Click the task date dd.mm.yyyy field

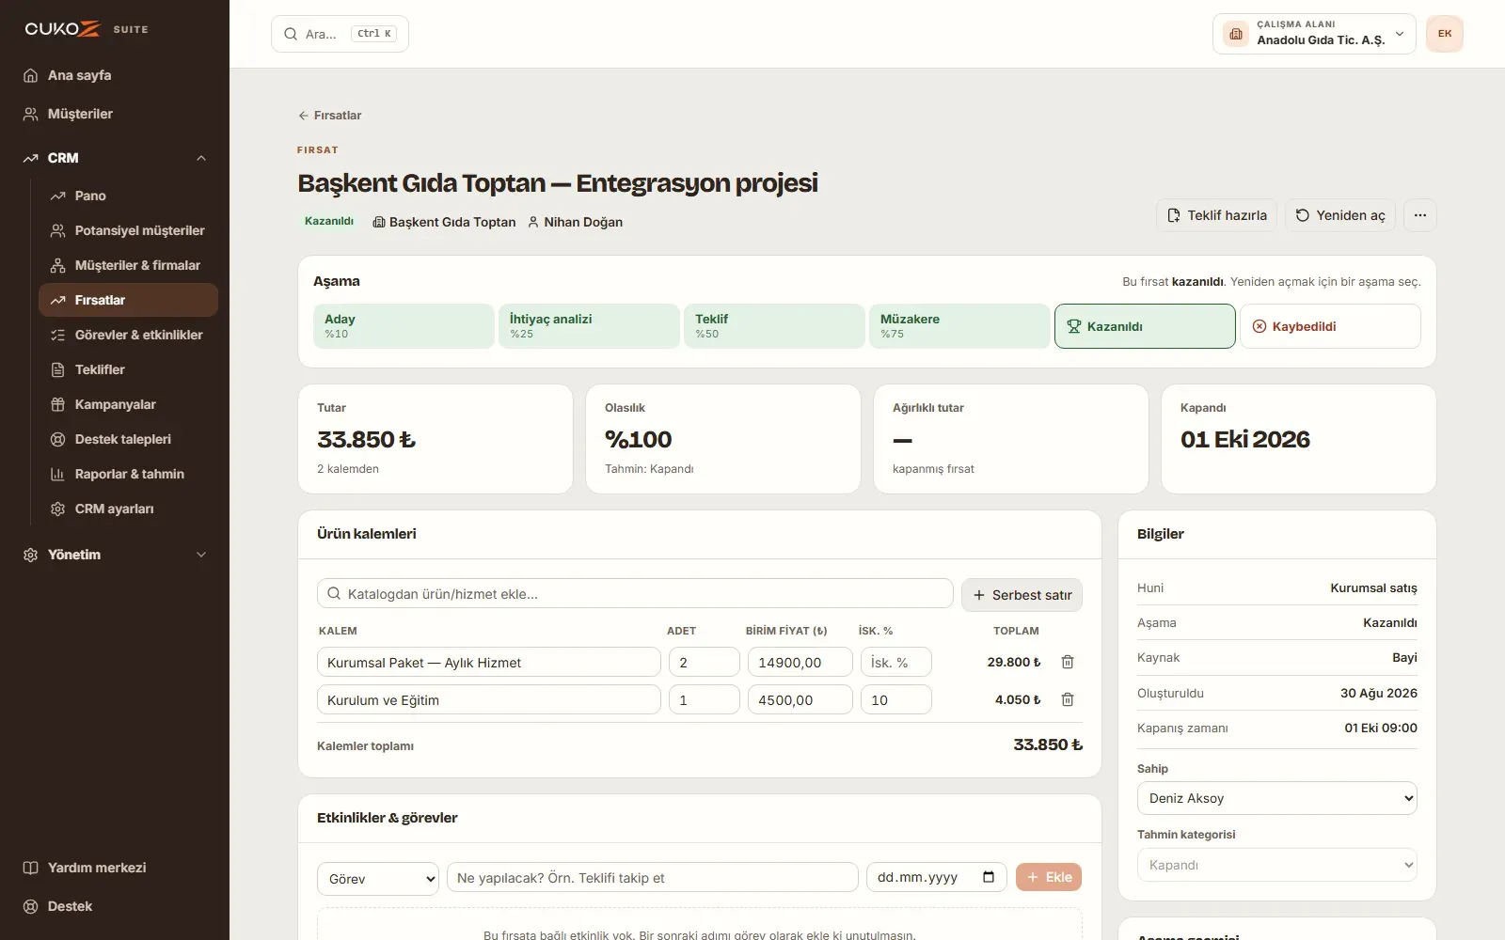tap(936, 877)
